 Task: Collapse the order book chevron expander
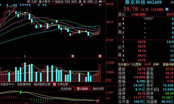148,18
